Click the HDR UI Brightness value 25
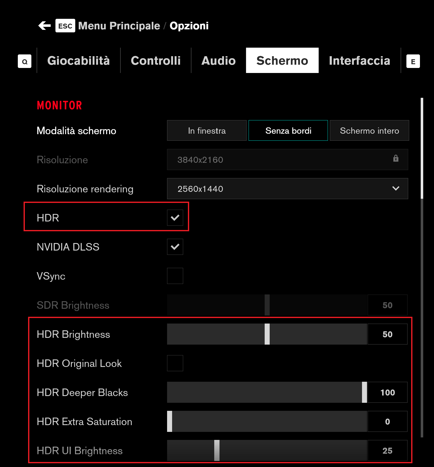The height and width of the screenshot is (467, 434). click(387, 450)
